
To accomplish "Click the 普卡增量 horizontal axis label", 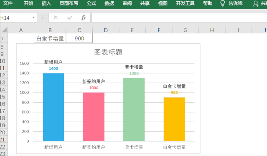I will coord(134,147).
